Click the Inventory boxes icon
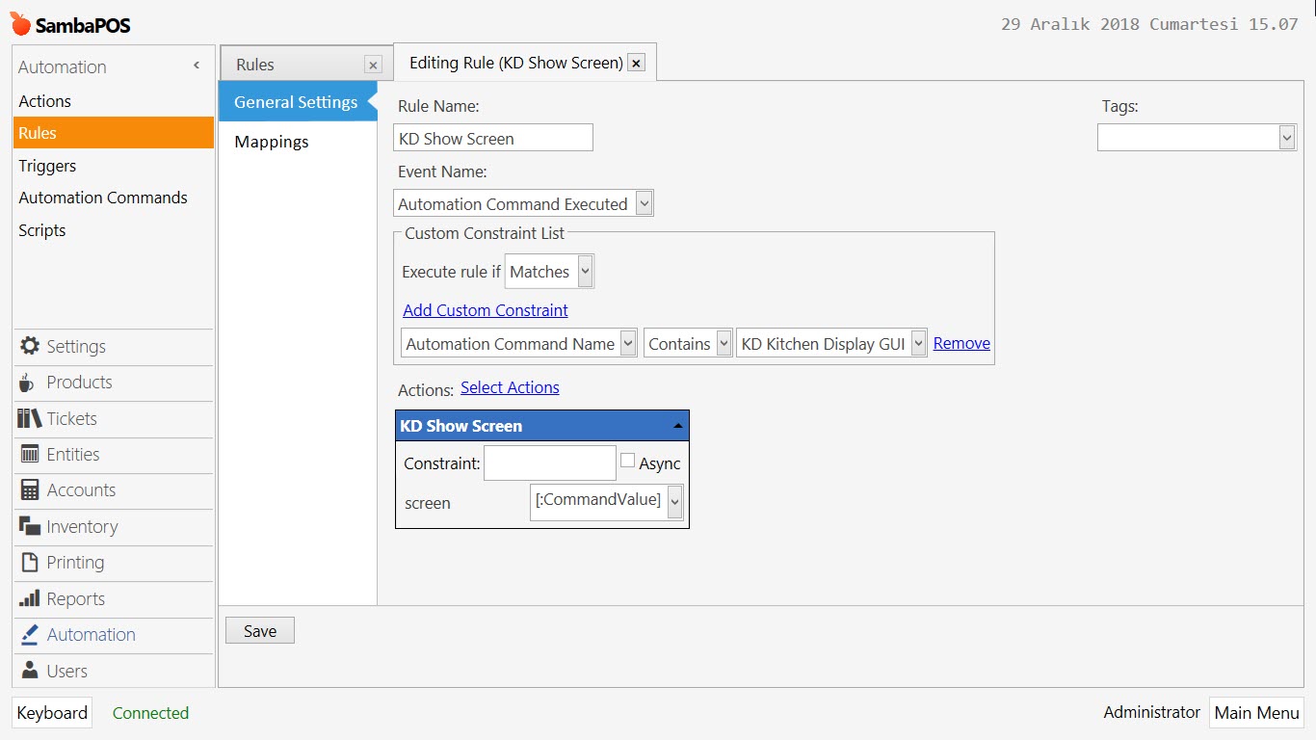The width and height of the screenshot is (1316, 740). click(x=30, y=526)
